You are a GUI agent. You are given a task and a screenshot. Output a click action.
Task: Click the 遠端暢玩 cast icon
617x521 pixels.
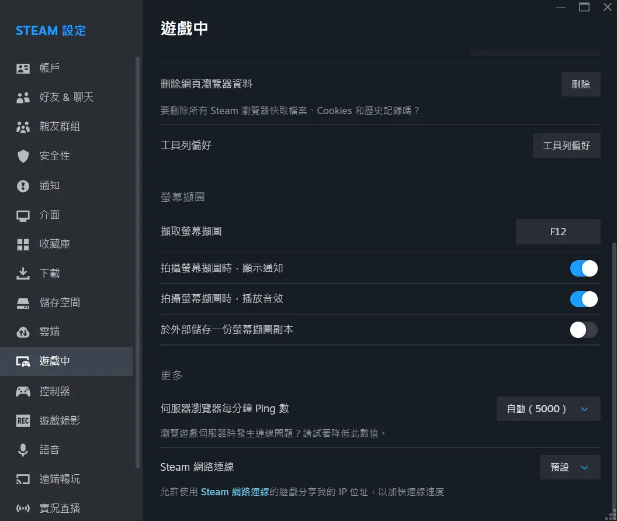point(23,479)
